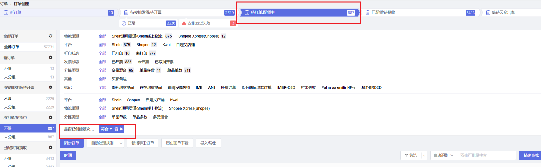This screenshot has width=541, height=167.
Task: Filter sorting type by 多品混合 65
Action: point(123,70)
